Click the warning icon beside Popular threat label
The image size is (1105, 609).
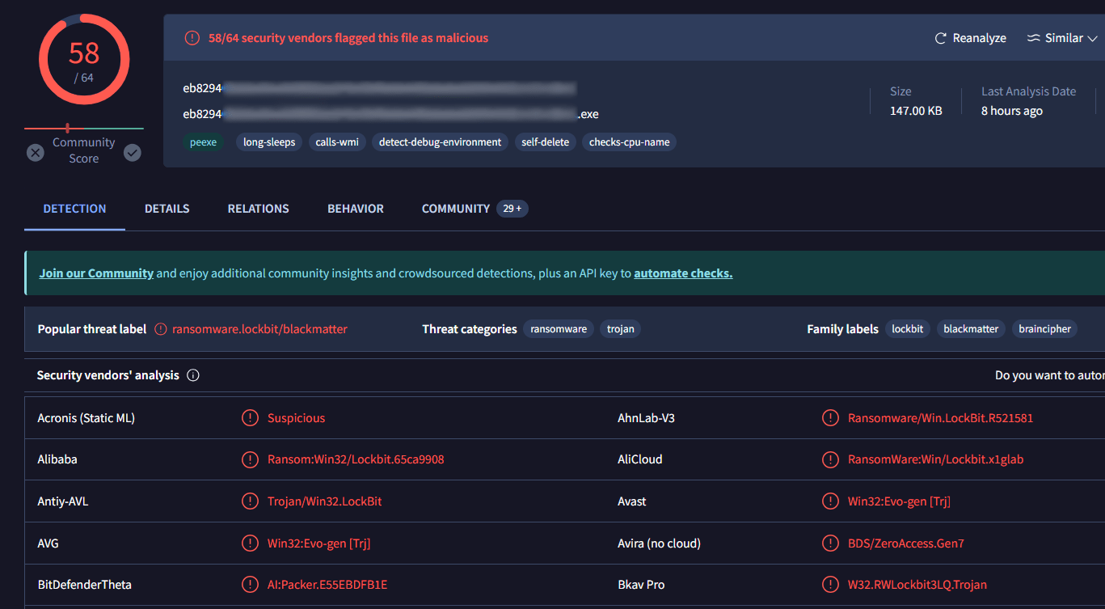pyautogui.click(x=160, y=329)
